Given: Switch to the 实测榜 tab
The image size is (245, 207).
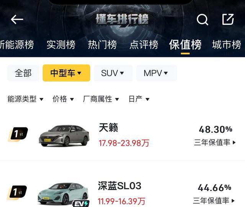Looking at the screenshot, I should click(x=61, y=45).
